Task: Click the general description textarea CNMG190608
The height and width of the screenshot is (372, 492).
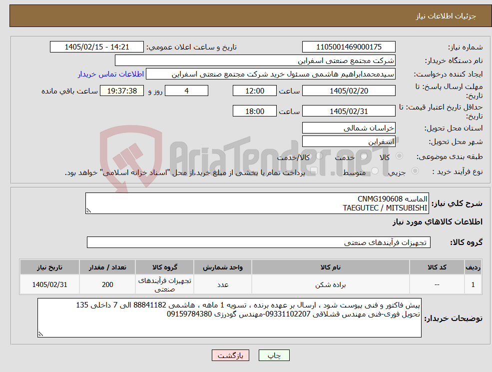Action: [257, 203]
